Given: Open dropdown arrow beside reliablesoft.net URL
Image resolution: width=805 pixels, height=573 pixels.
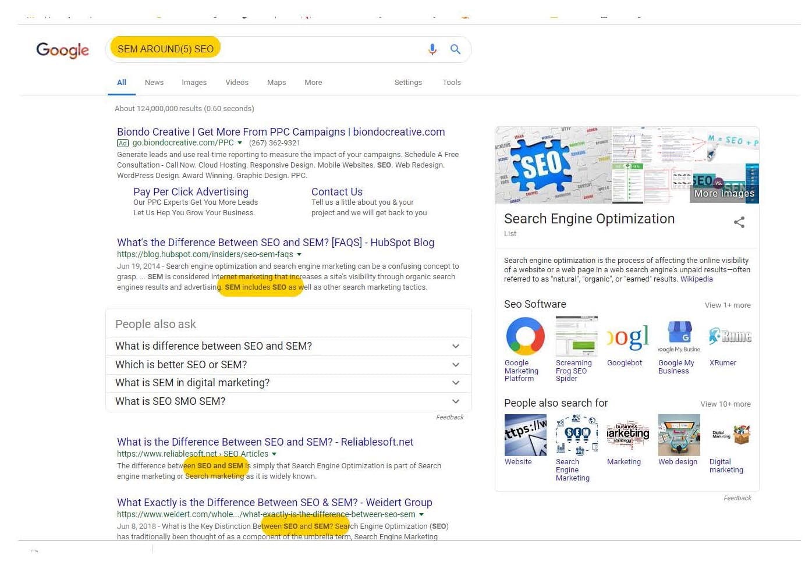Looking at the screenshot, I should pyautogui.click(x=274, y=454).
